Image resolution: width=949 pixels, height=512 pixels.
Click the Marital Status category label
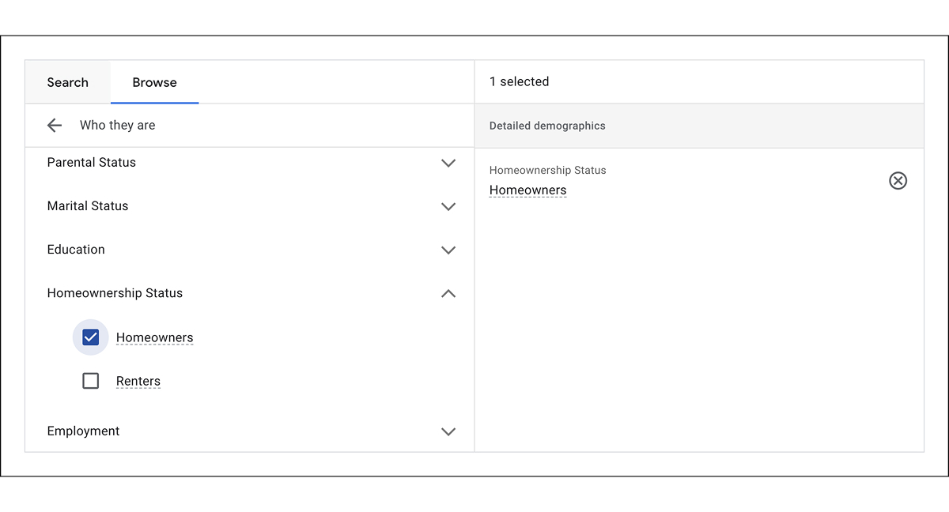(x=88, y=205)
